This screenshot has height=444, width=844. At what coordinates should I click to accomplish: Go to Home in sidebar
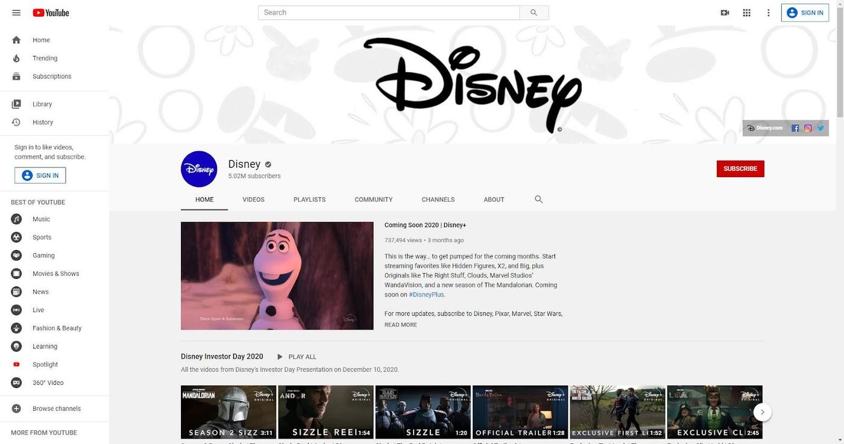tap(54, 40)
